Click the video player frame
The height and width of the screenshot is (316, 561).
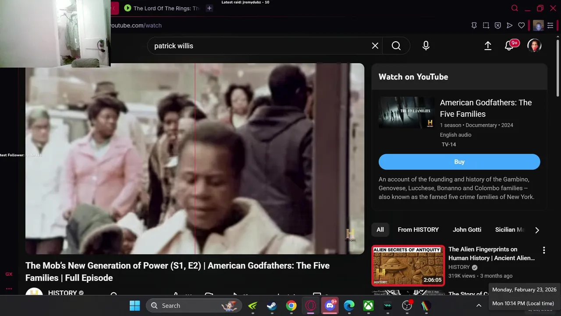click(195, 158)
